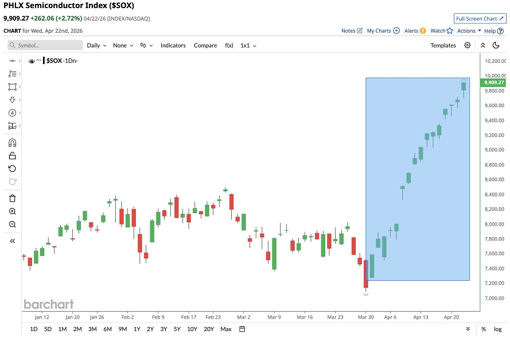Screen dimensions: 510x338
Task: Open the Fibonacci/annotation list tool
Action: click(13, 74)
